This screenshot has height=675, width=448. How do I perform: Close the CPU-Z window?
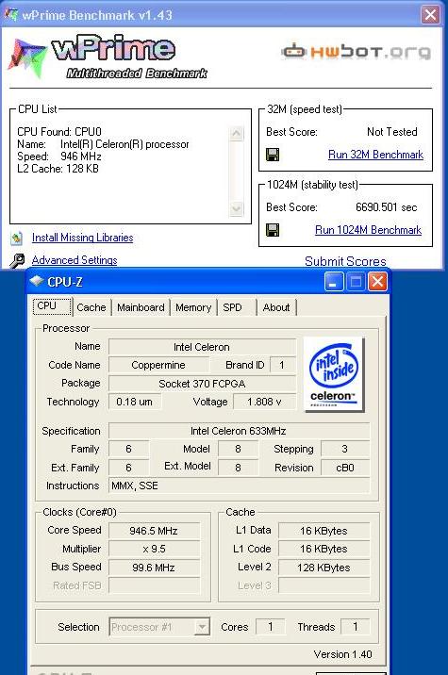[x=377, y=282]
